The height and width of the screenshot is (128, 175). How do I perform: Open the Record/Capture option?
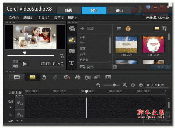pos(67,77)
